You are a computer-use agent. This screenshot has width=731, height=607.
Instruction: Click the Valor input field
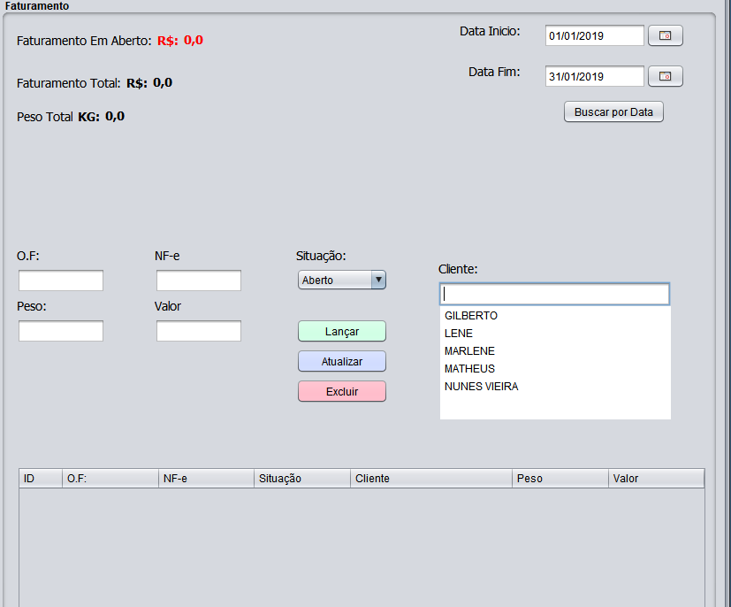(199, 331)
